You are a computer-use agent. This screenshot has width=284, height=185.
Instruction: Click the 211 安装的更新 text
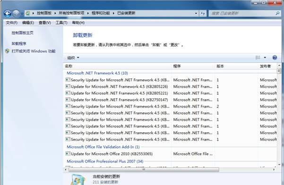105,182
